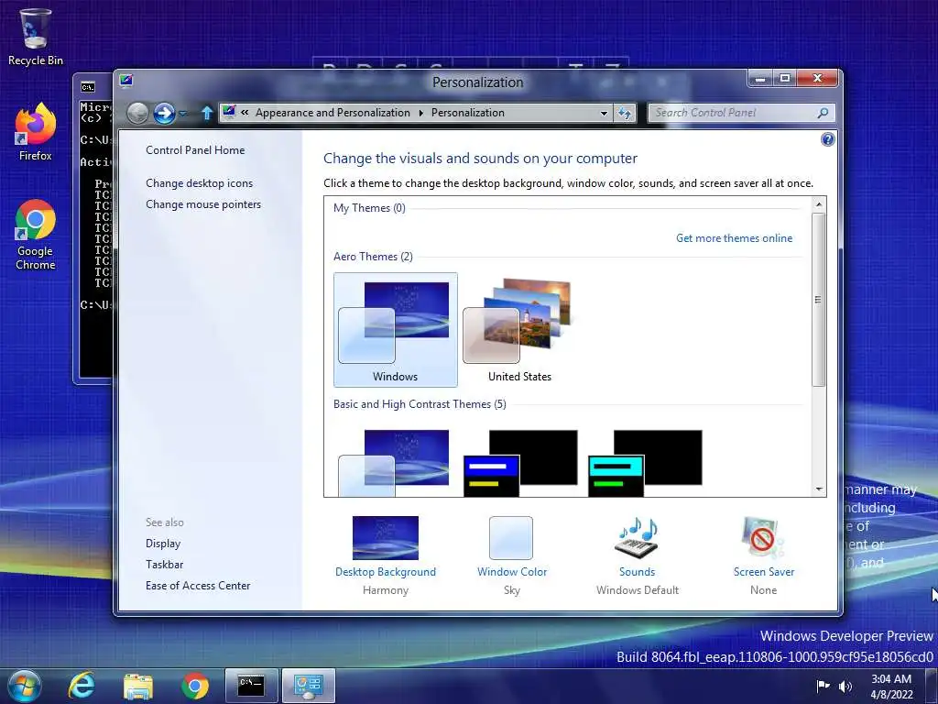938x704 pixels.
Task: Click the Sounds text link
Action: pyautogui.click(x=638, y=572)
